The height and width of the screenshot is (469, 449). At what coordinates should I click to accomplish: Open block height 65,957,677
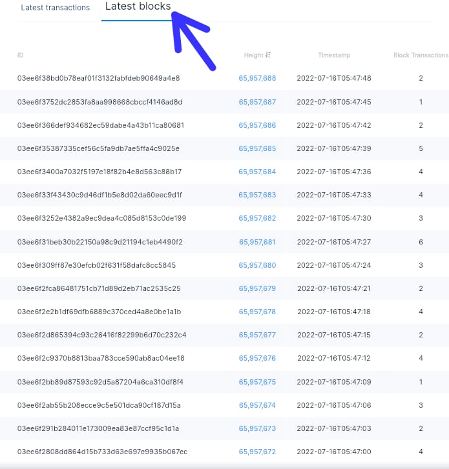(257, 335)
